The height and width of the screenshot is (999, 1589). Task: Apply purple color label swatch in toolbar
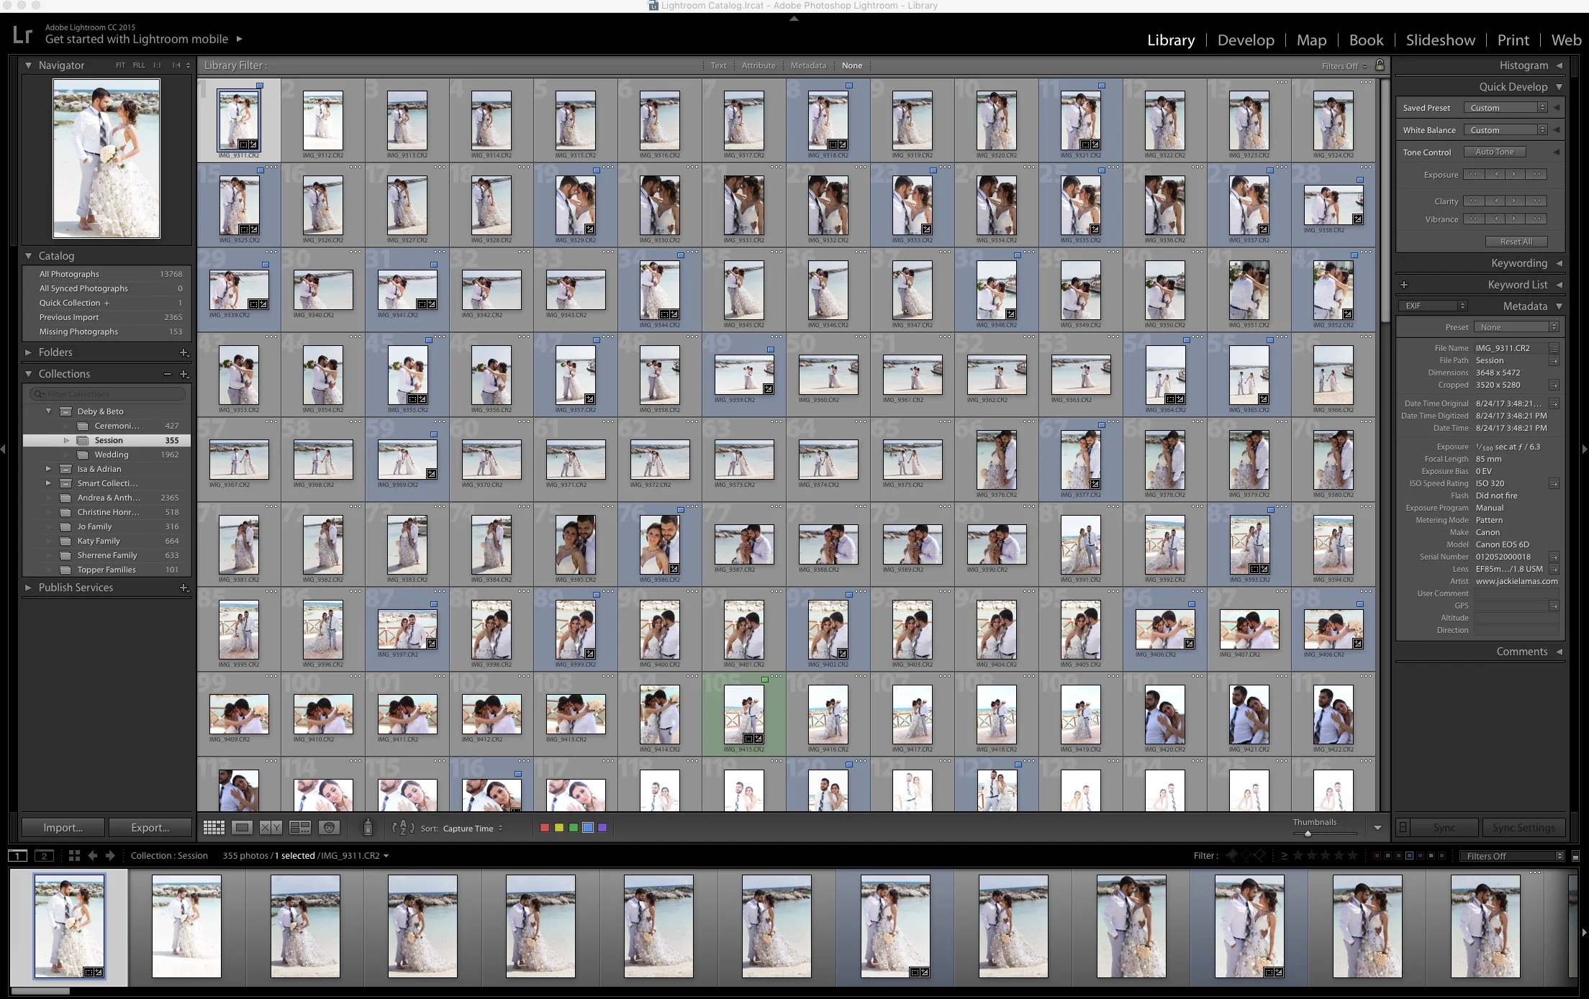pos(602,828)
